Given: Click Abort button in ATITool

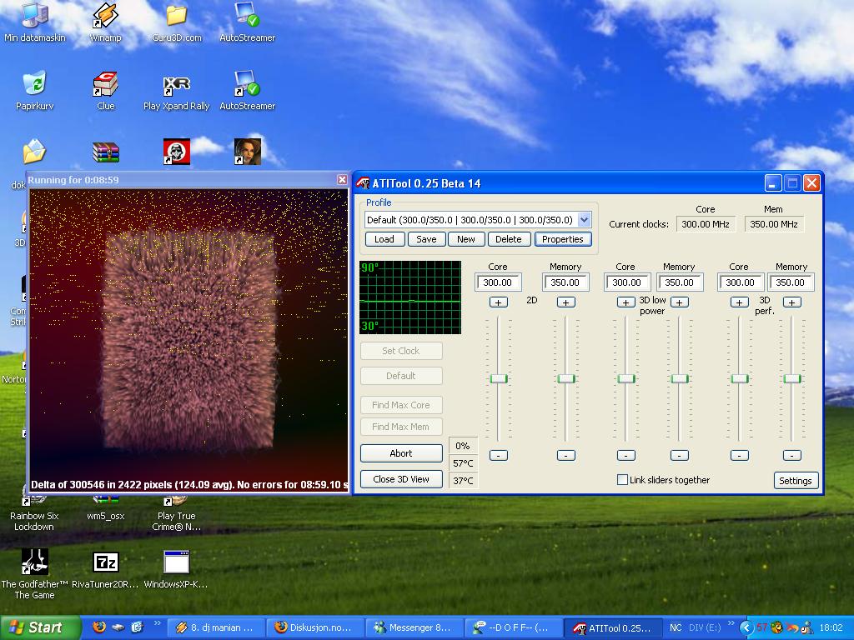Looking at the screenshot, I should [x=401, y=453].
